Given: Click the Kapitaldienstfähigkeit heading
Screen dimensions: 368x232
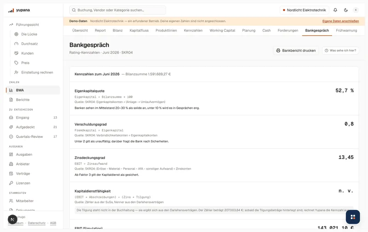Looking at the screenshot, I should pyautogui.click(x=92, y=191).
